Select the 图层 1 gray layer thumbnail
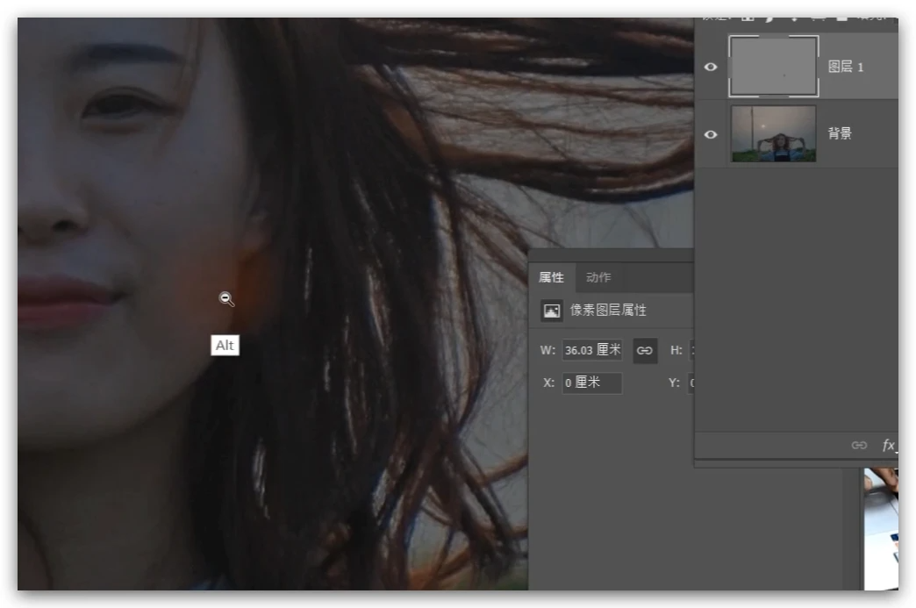This screenshot has height=608, width=916. pos(773,67)
